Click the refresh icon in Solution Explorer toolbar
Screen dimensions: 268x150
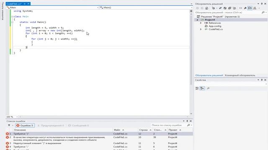tap(225, 8)
